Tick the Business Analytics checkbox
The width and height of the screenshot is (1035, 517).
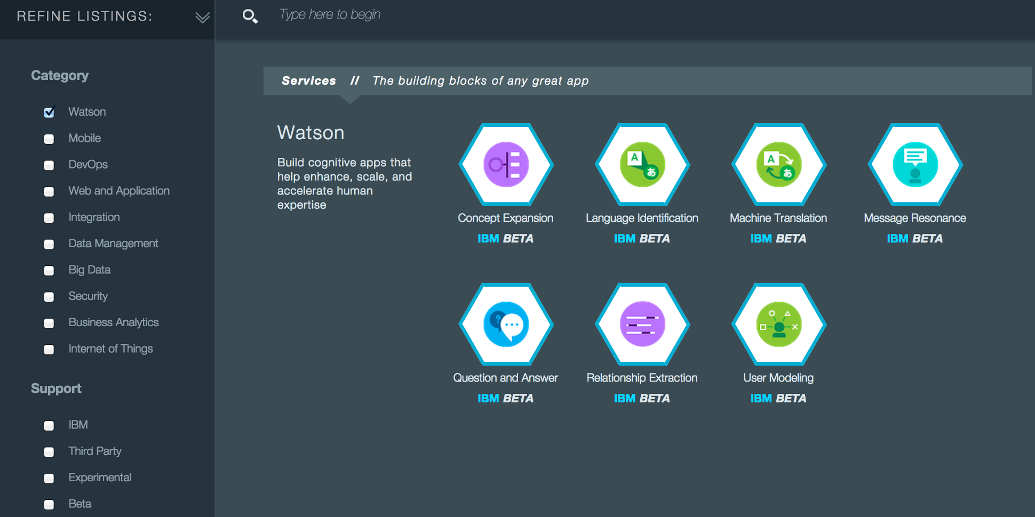[x=49, y=323]
